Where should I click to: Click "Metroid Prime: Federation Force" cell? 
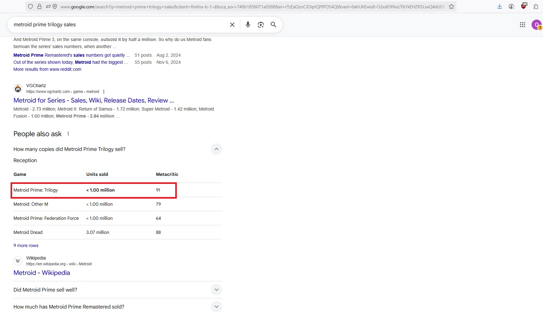coord(46,218)
